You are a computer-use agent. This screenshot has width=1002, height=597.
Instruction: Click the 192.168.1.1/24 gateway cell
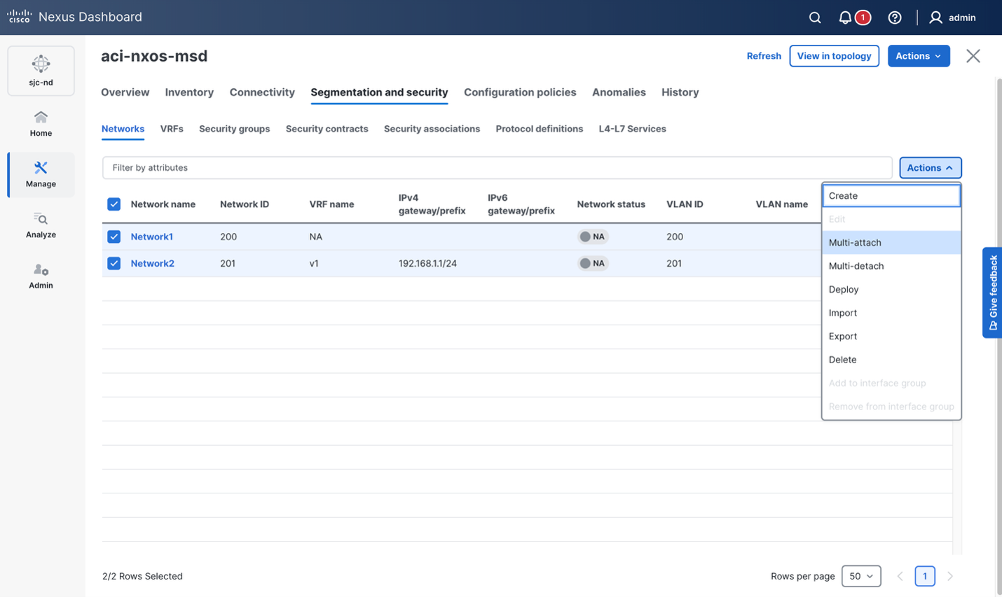pos(427,263)
